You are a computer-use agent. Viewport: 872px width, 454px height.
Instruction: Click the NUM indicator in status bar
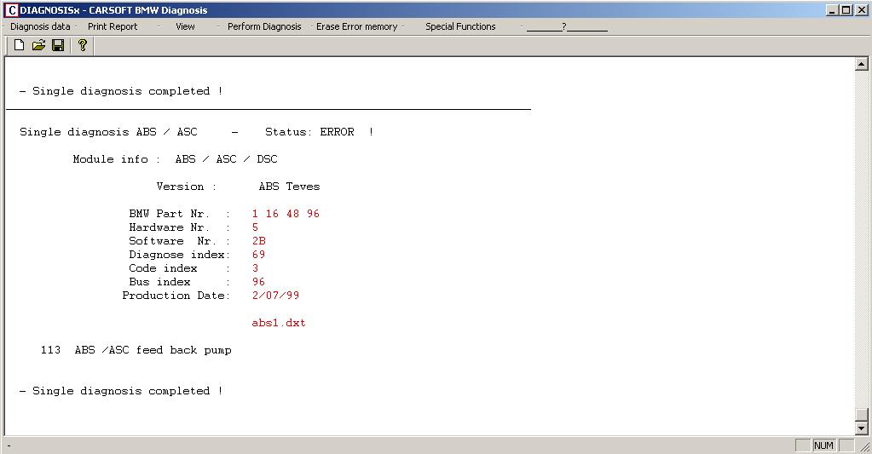(x=823, y=445)
